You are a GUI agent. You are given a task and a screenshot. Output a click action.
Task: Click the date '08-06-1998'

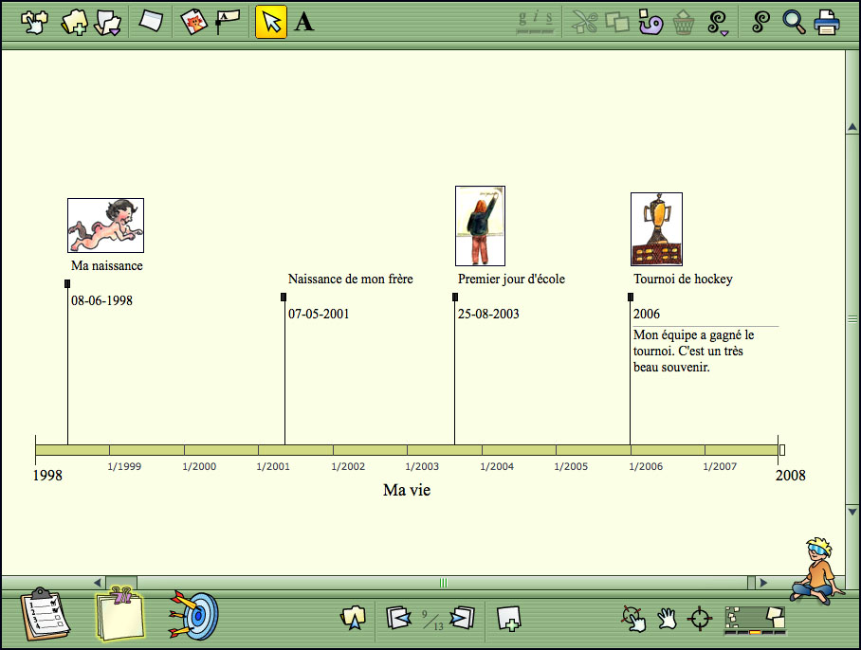click(x=101, y=300)
